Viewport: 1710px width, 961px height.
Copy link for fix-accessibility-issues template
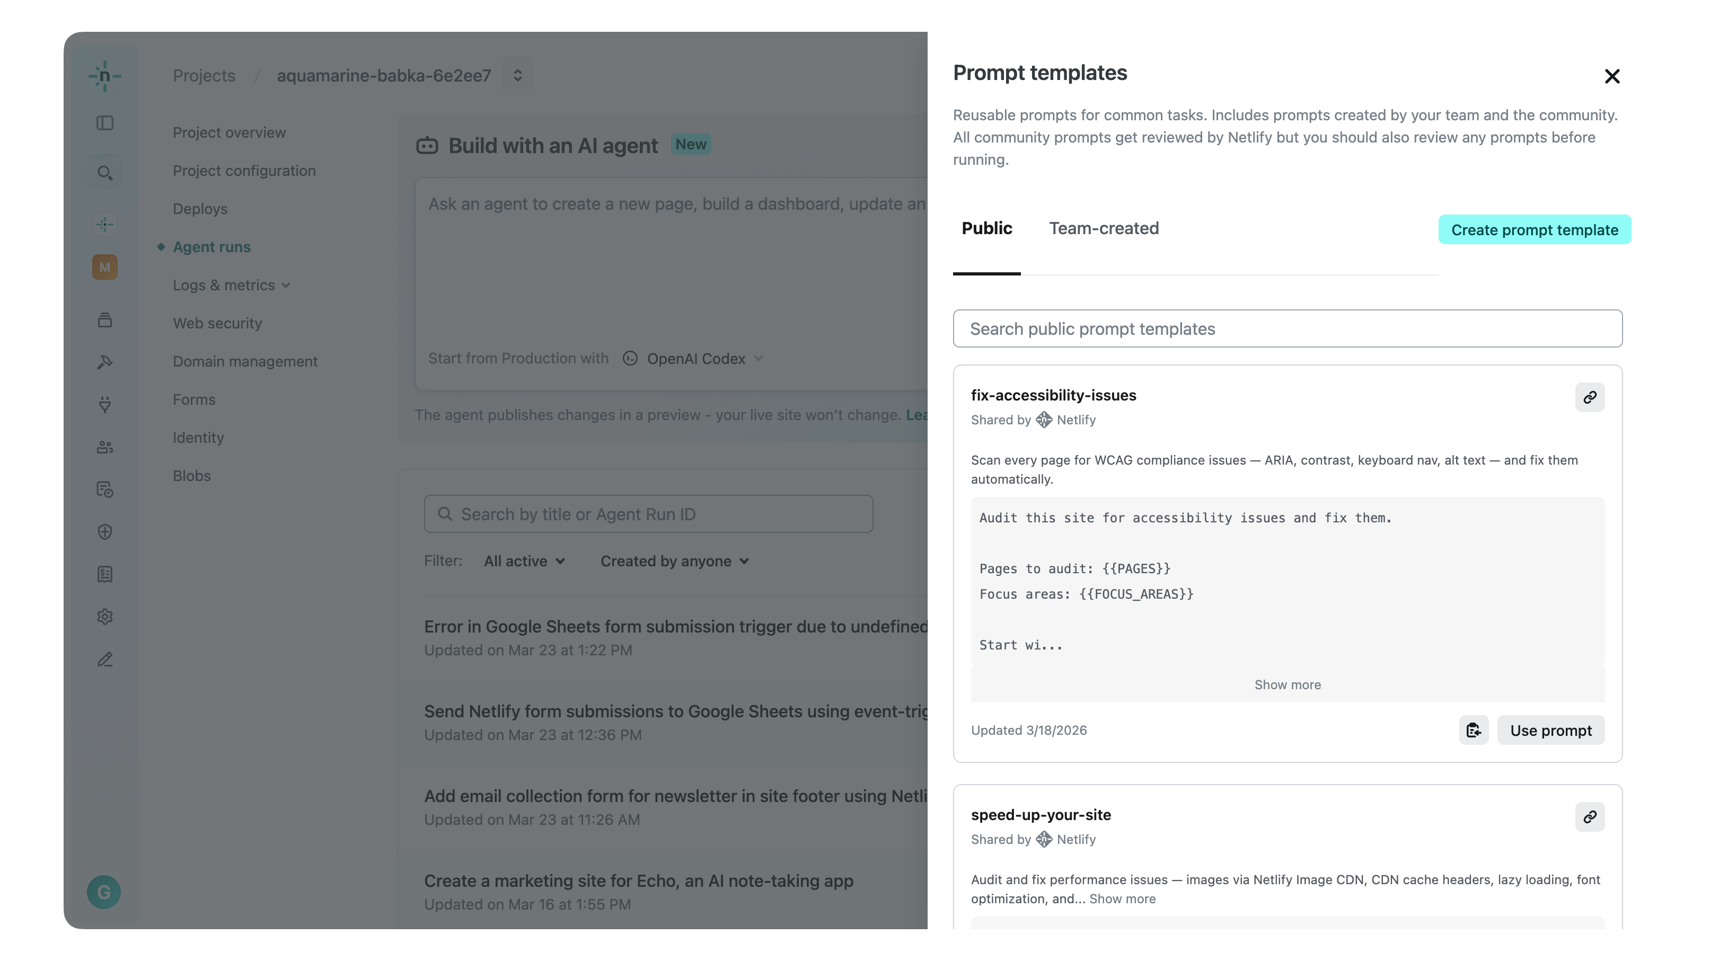click(x=1589, y=397)
